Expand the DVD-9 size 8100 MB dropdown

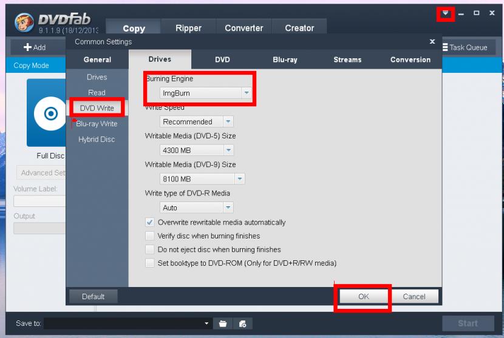239,178
